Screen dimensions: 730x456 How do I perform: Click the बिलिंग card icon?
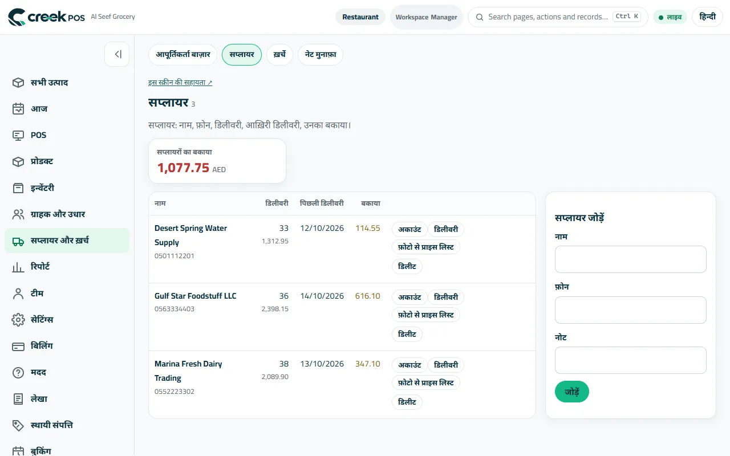pos(18,346)
